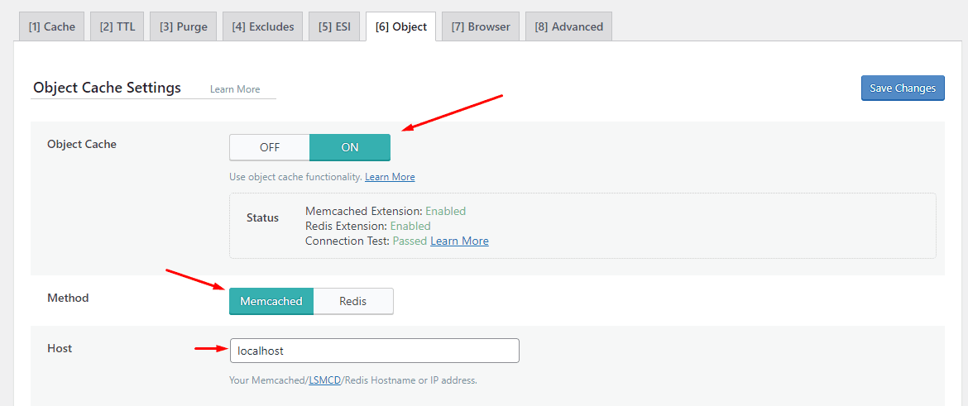Switch to the [1] Cache tab
Screen dimensions: 968x406
pos(52,26)
